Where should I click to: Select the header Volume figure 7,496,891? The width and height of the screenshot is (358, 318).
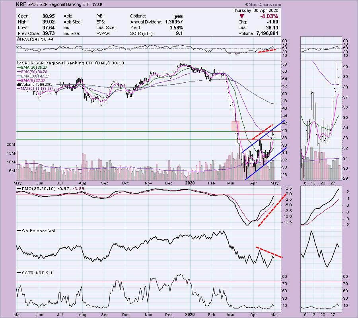267,33
